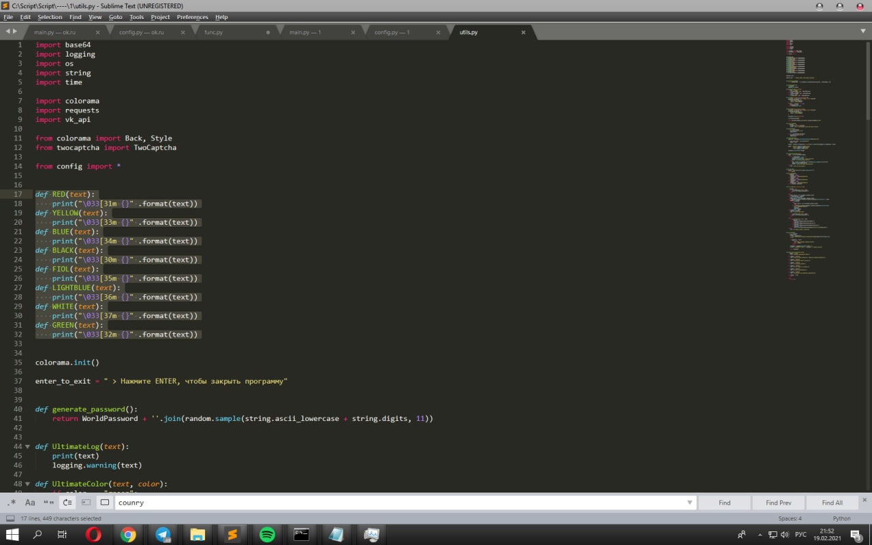
Task: Open Command Prompt from taskbar
Action: [302, 535]
